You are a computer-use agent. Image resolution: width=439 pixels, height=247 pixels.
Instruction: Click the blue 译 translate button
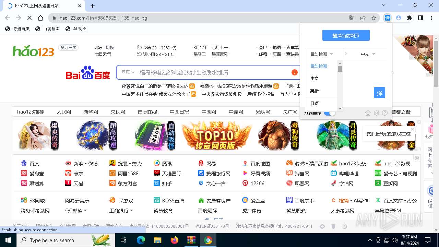tap(379, 93)
